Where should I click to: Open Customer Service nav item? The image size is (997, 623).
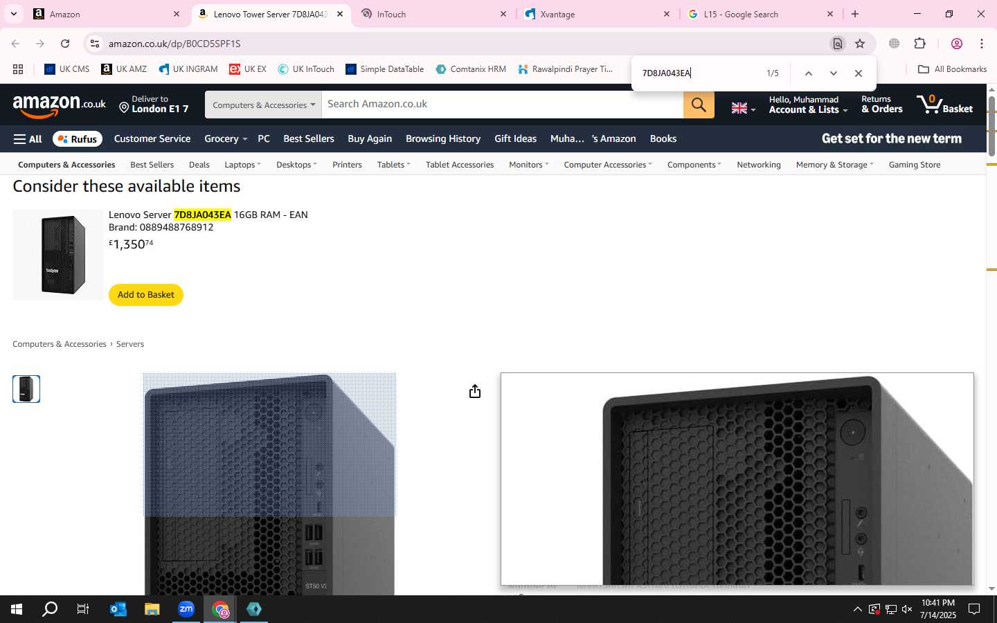(x=152, y=139)
